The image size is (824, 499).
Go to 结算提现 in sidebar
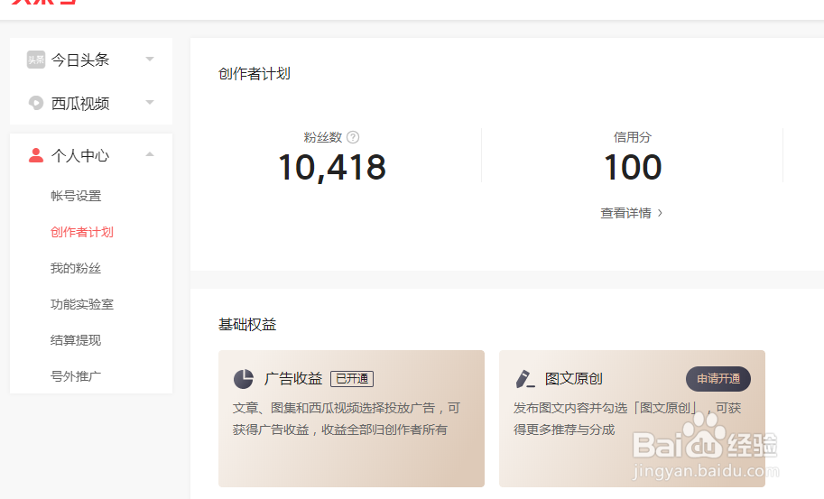[76, 340]
